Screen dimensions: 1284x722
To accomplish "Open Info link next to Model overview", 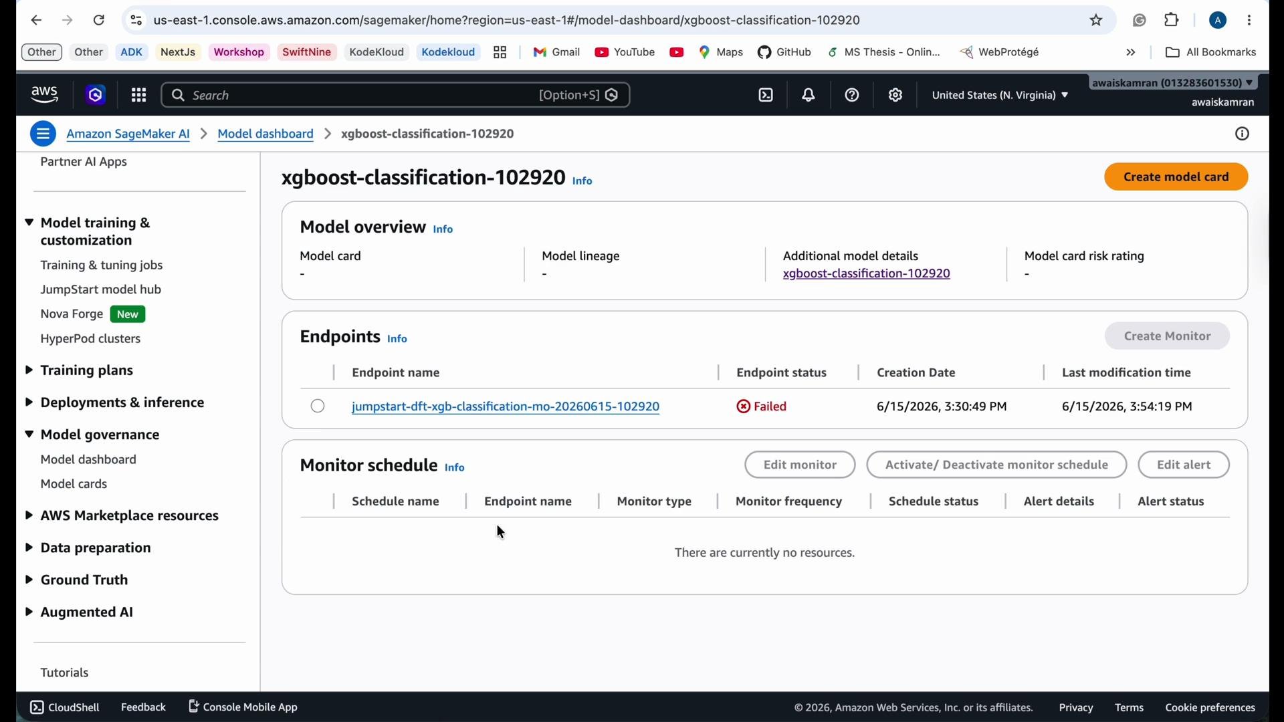I will coord(443,229).
